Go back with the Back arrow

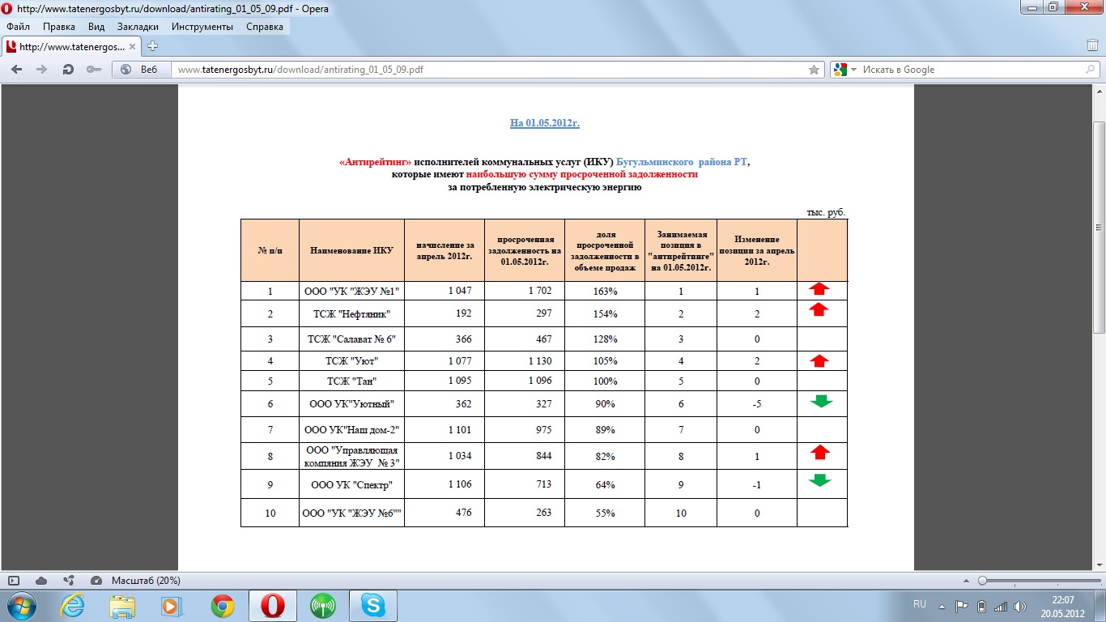pos(16,70)
